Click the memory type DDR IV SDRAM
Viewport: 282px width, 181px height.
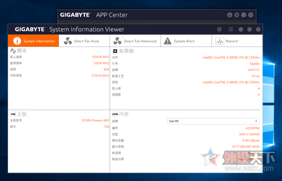(249, 134)
